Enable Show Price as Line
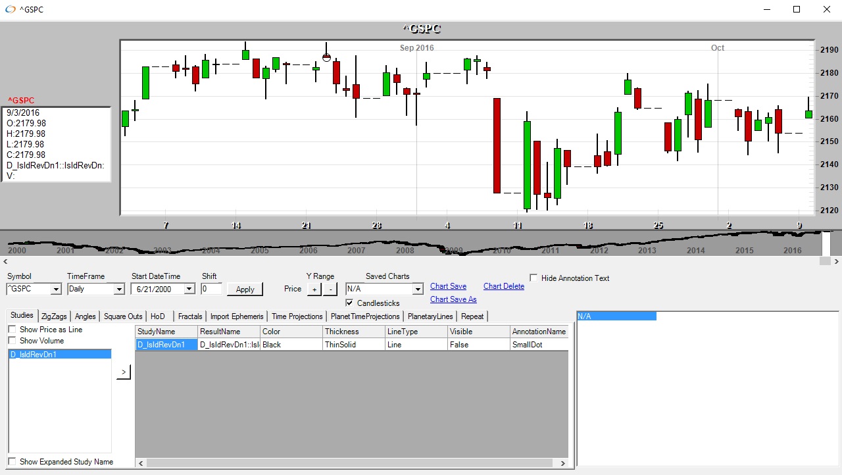 click(12, 330)
